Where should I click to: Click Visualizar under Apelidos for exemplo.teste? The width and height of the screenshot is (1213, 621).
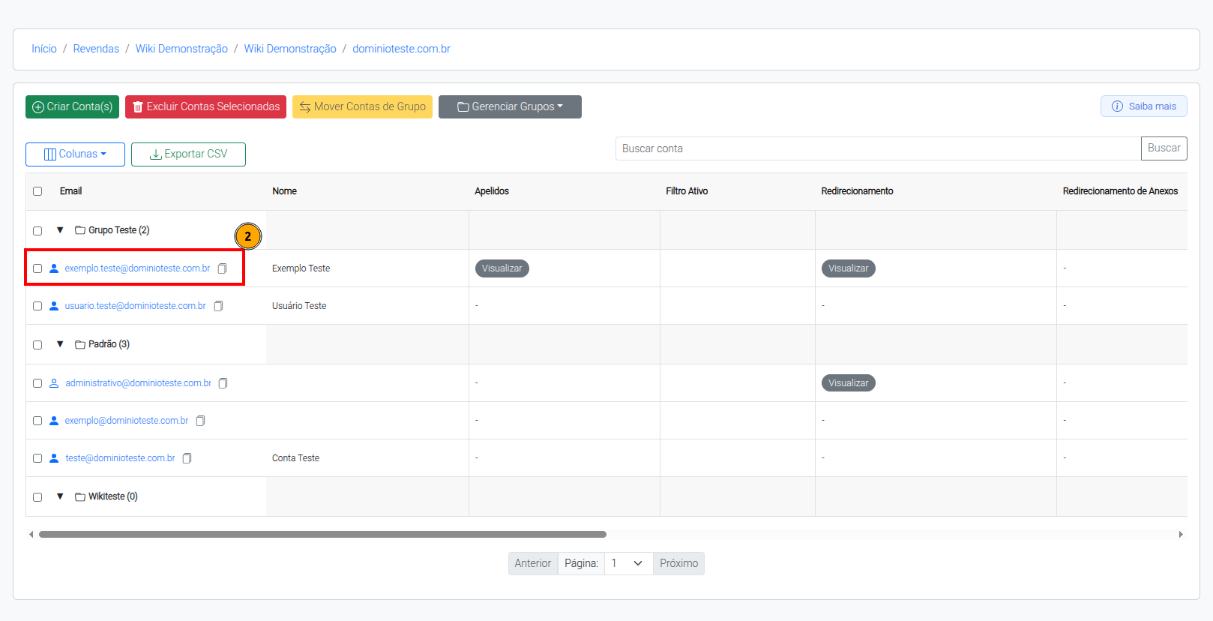click(x=502, y=268)
